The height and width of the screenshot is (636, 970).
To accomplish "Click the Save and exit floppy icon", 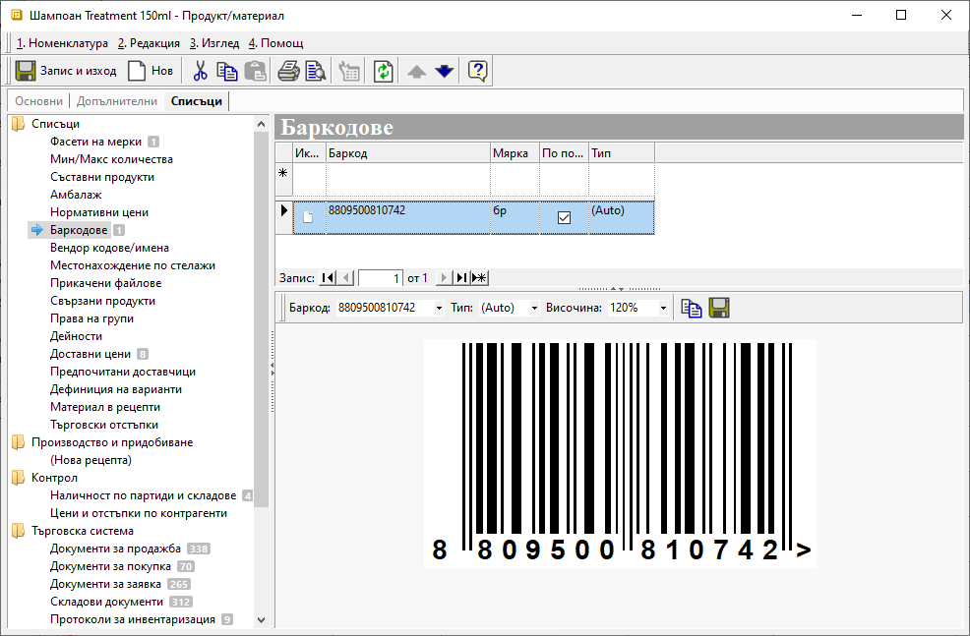I will coord(26,71).
